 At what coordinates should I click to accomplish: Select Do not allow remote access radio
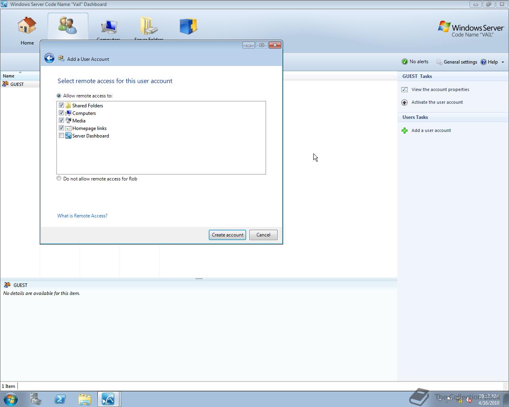point(59,178)
